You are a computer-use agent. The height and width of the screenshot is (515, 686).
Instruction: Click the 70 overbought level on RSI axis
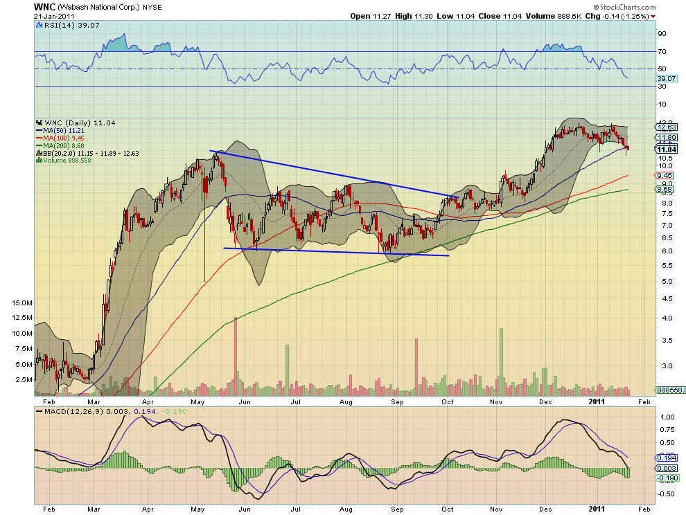662,52
